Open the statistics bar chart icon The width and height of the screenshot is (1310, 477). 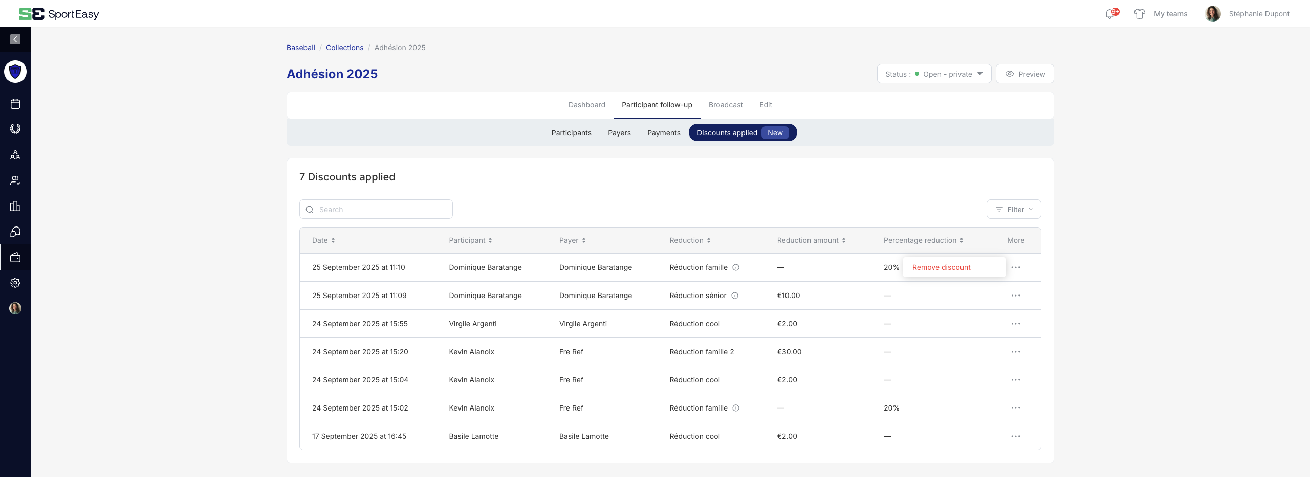tap(15, 206)
